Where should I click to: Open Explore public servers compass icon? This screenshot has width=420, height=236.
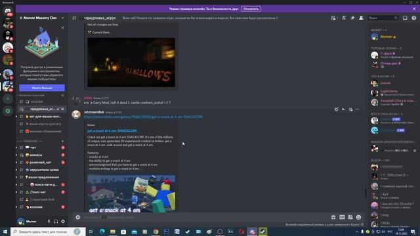point(8,111)
